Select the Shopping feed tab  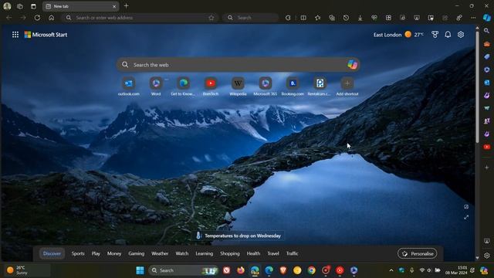(230, 253)
